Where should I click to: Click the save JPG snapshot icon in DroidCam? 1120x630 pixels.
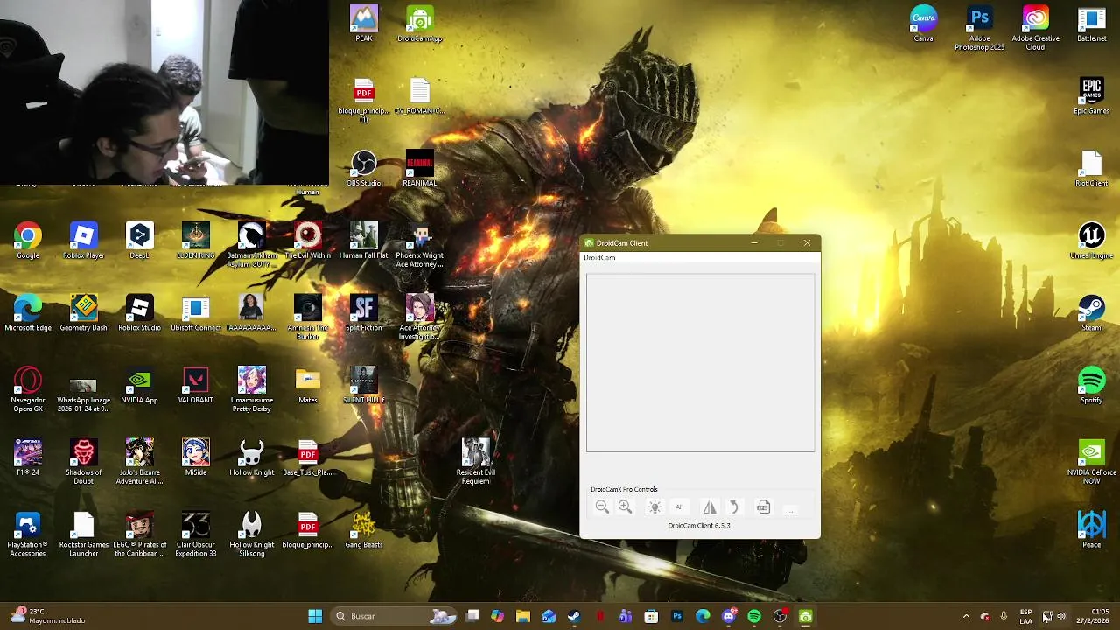point(763,507)
